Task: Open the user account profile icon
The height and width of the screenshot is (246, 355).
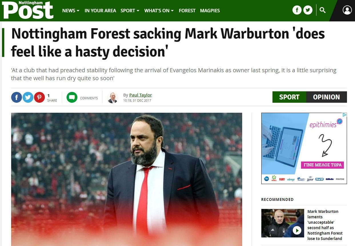Action: click(347, 10)
